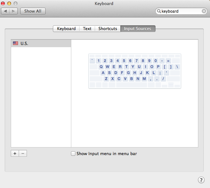Screen dimensions: 210x188
Task: Open help with the question mark button
Action: tap(201, 180)
